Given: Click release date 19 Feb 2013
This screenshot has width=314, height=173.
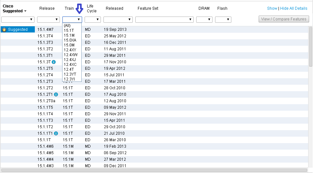Looking at the screenshot, I should (115, 146).
